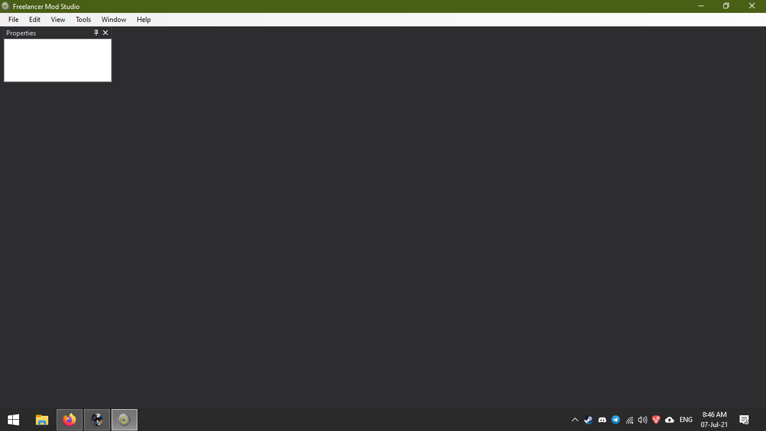Click inside the empty Properties grid area
Viewport: 766px width, 431px height.
point(58,60)
